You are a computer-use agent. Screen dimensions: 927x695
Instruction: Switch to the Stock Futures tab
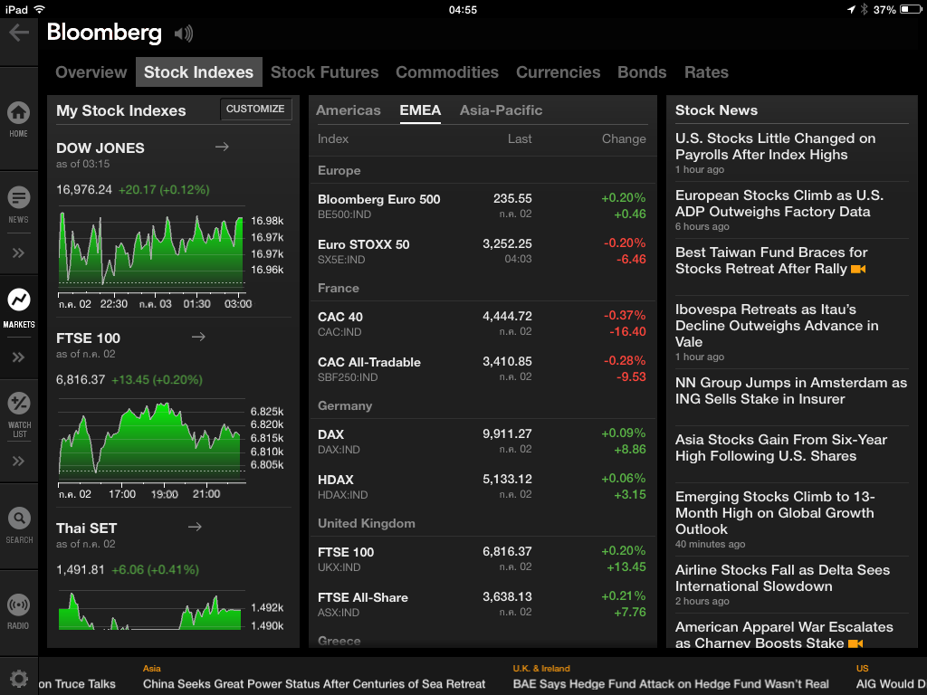325,72
